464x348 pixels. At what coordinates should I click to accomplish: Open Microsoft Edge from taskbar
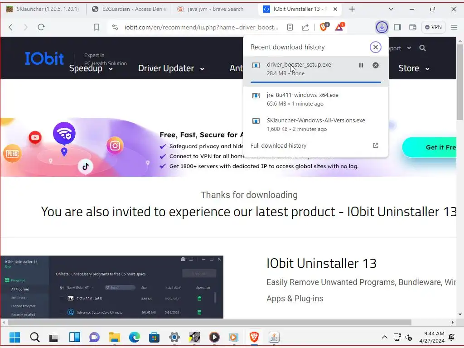(x=135, y=337)
